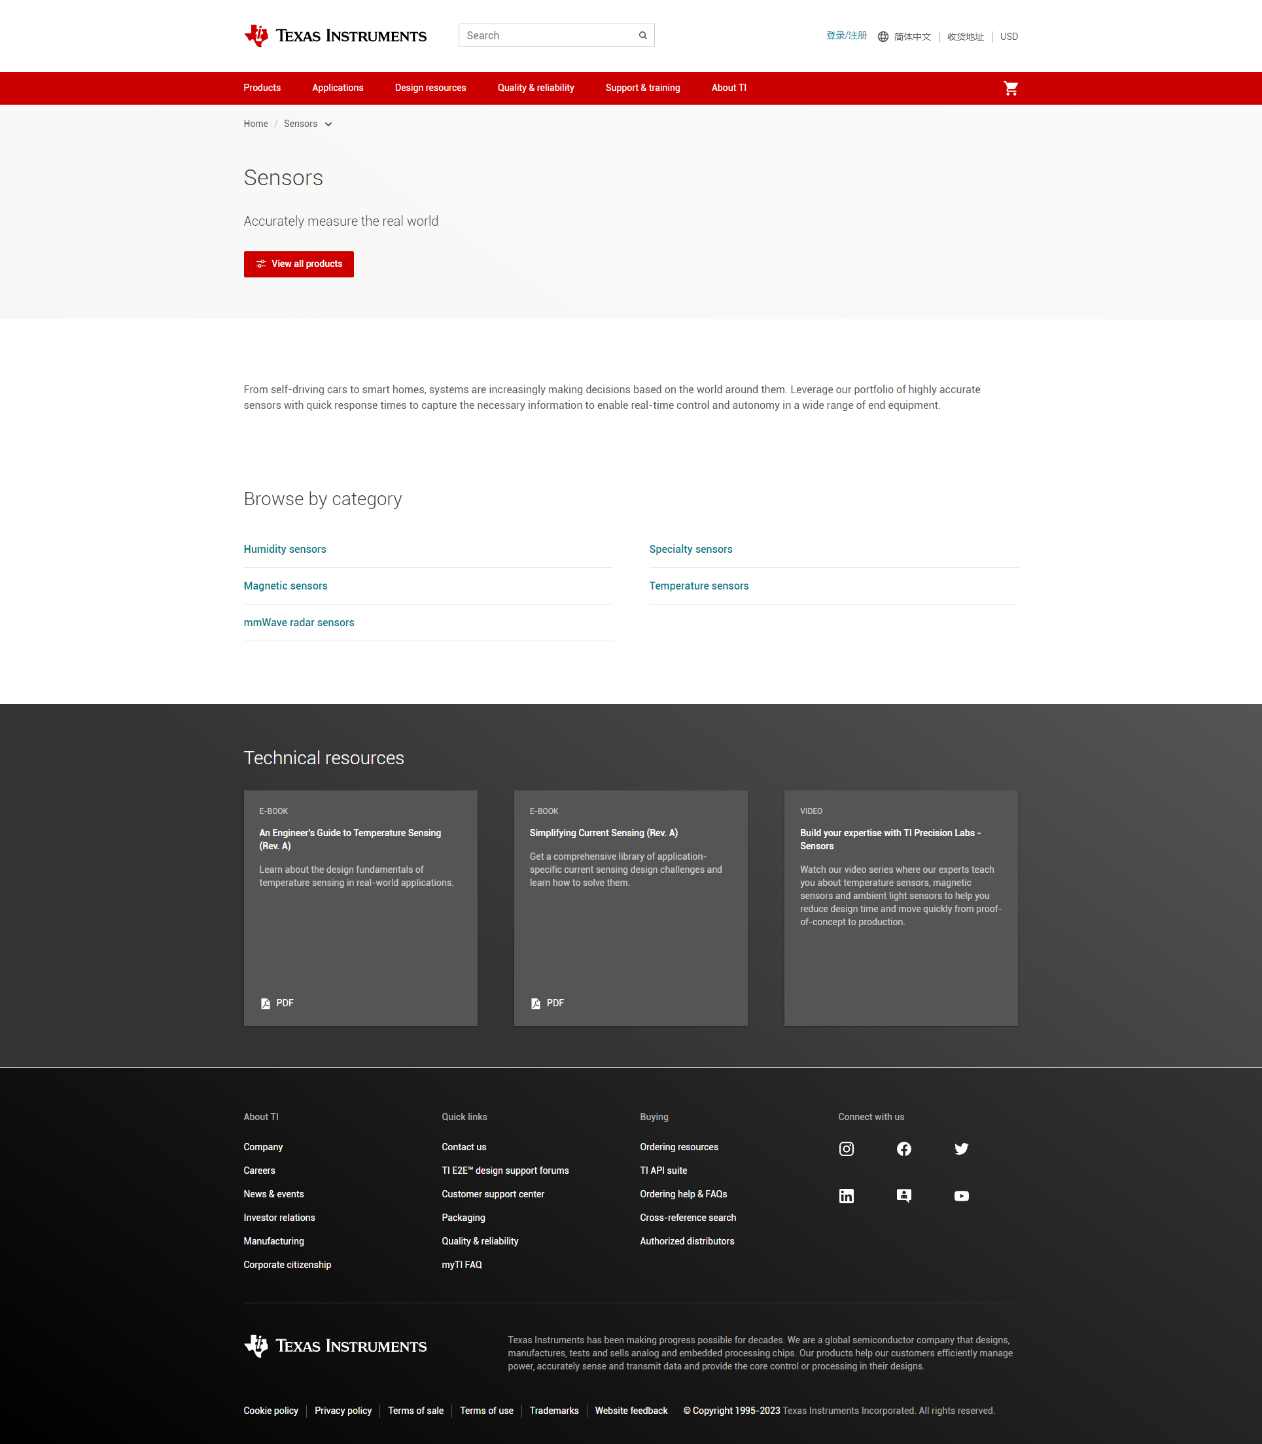Open Ordering help & FAQs link
The height and width of the screenshot is (1444, 1262).
pyautogui.click(x=683, y=1195)
